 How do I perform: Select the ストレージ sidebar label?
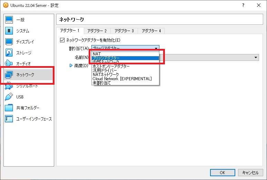coord(24,53)
